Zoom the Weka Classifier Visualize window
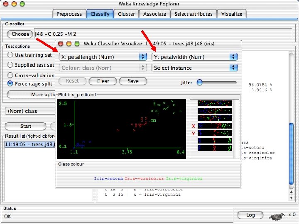The width and height of the screenshot is (299, 224). pos(77,44)
